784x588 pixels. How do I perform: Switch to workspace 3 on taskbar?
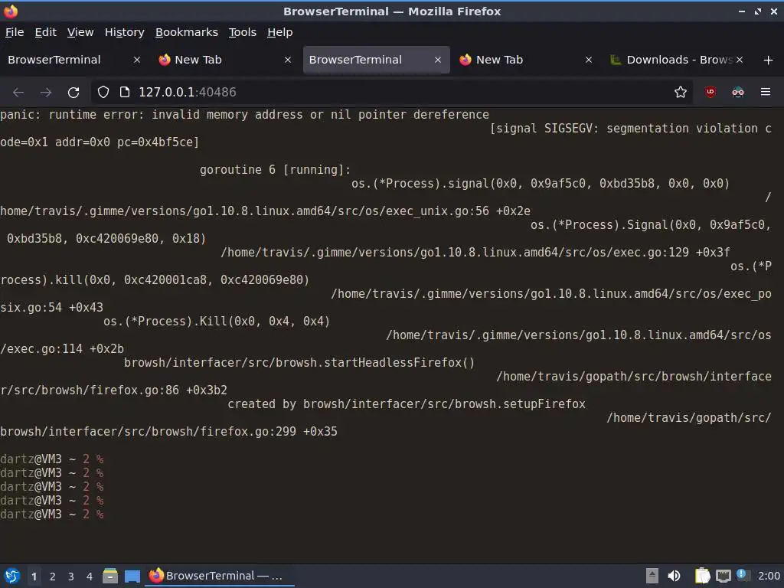click(71, 577)
